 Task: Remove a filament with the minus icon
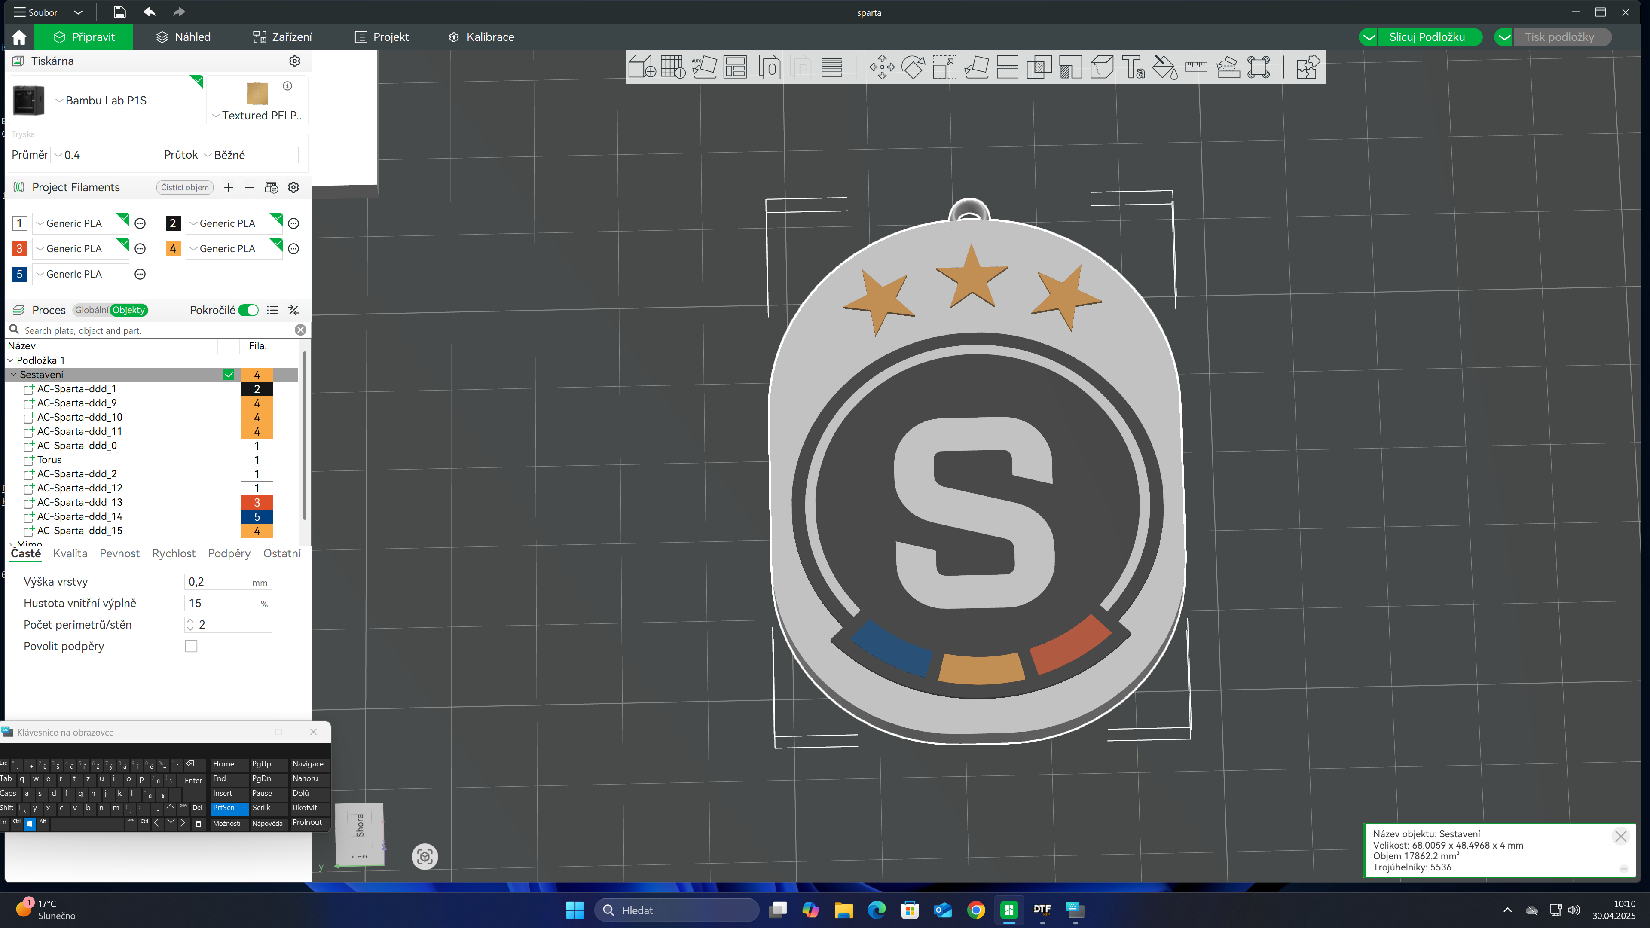pyautogui.click(x=250, y=187)
